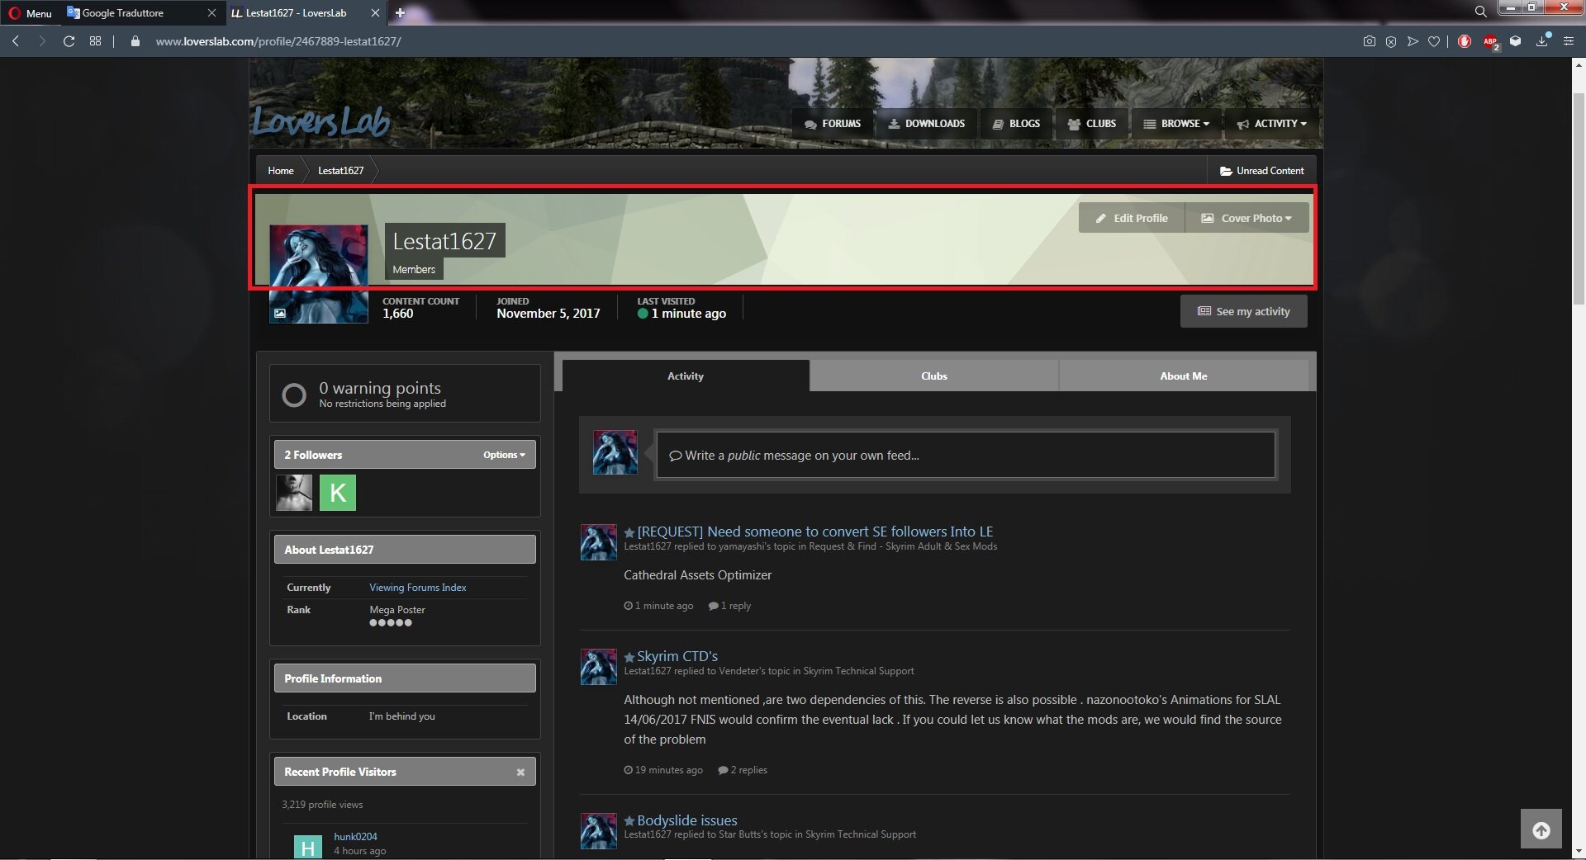Open first follower avatar thumbnail
1586x860 pixels.
[x=294, y=493]
